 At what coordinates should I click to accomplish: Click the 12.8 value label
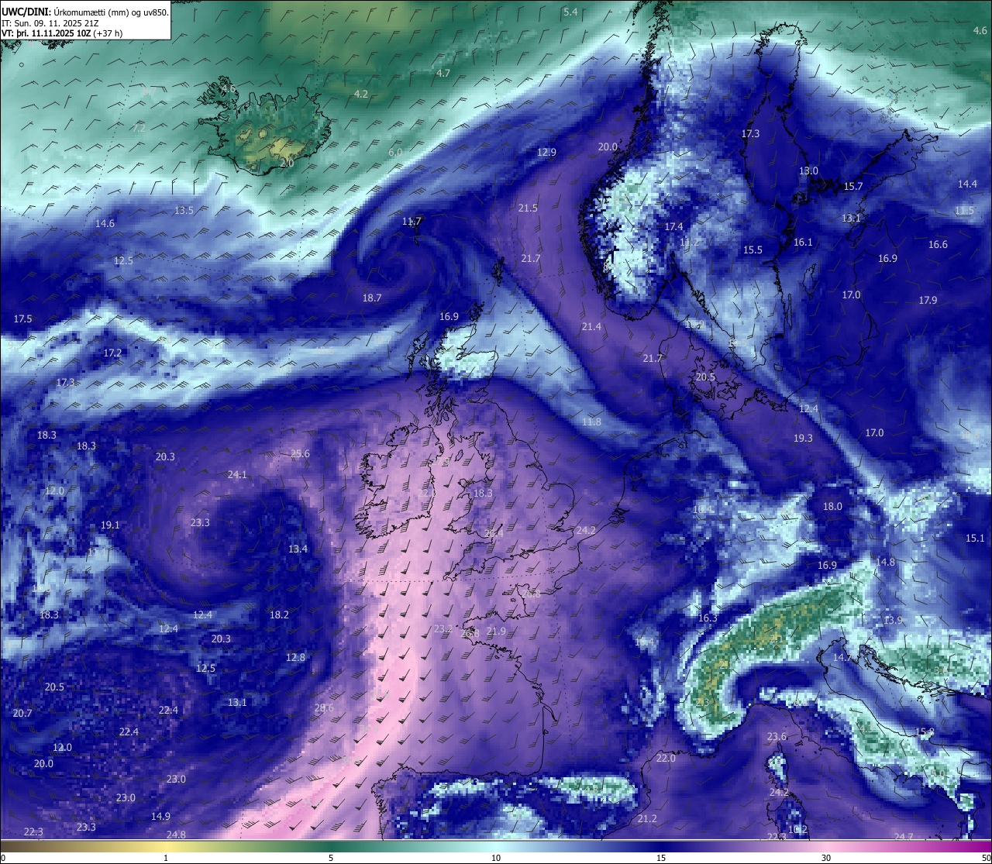295,657
